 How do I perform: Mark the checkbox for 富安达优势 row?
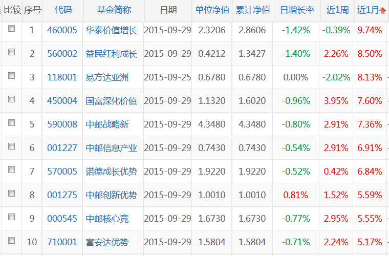pyautogui.click(x=11, y=241)
